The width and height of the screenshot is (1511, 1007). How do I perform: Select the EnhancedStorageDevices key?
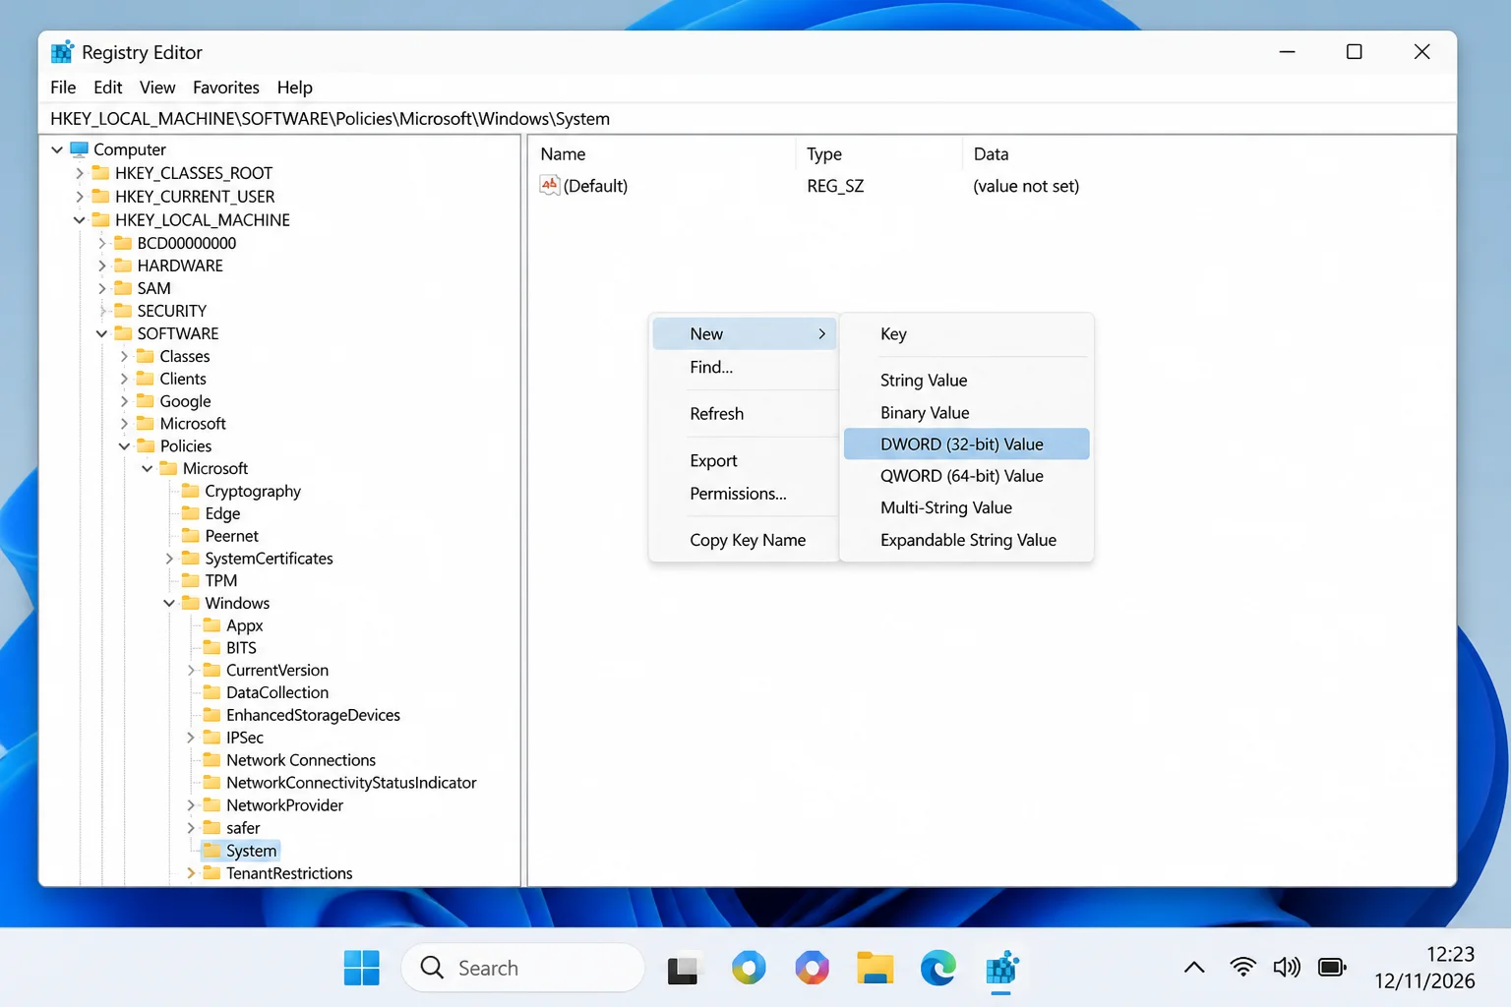[x=313, y=715]
